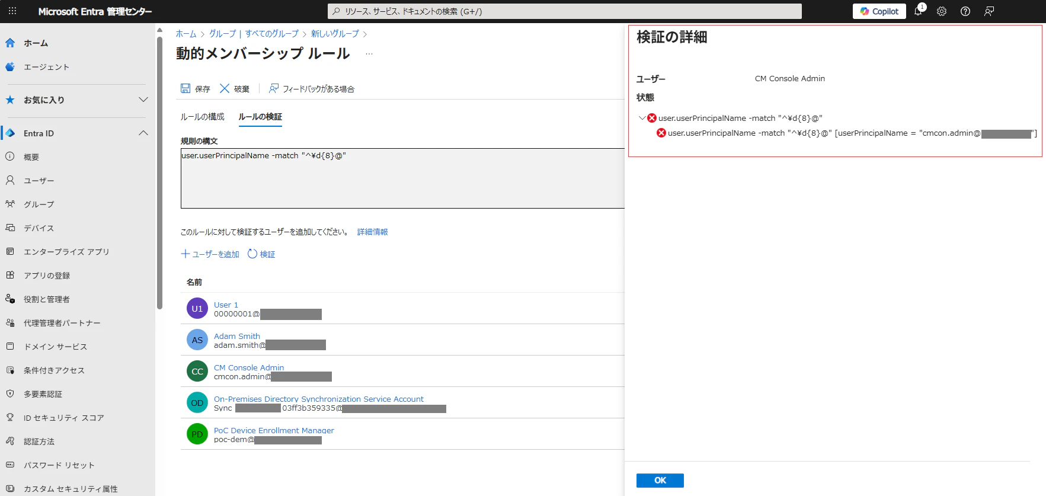
Task: Collapse the validation result tree chevron
Action: click(642, 118)
